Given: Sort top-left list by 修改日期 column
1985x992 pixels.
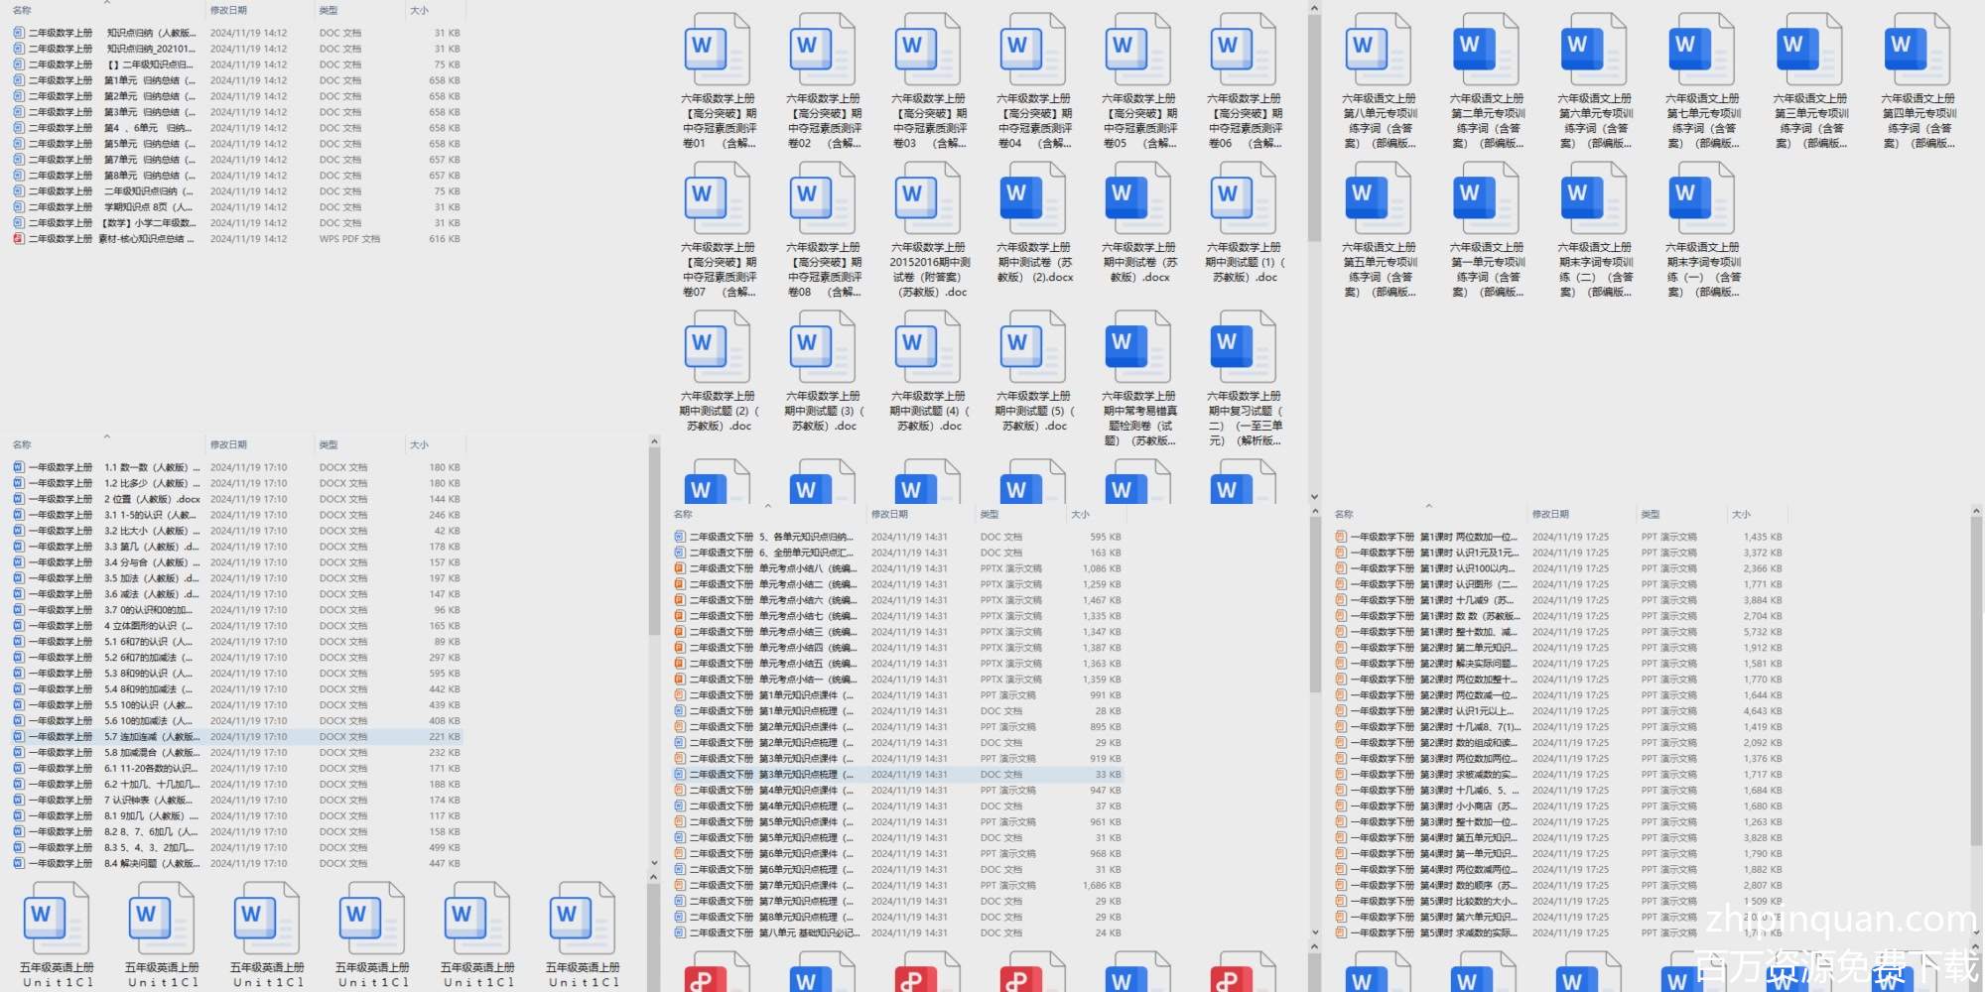Looking at the screenshot, I should point(228,10).
